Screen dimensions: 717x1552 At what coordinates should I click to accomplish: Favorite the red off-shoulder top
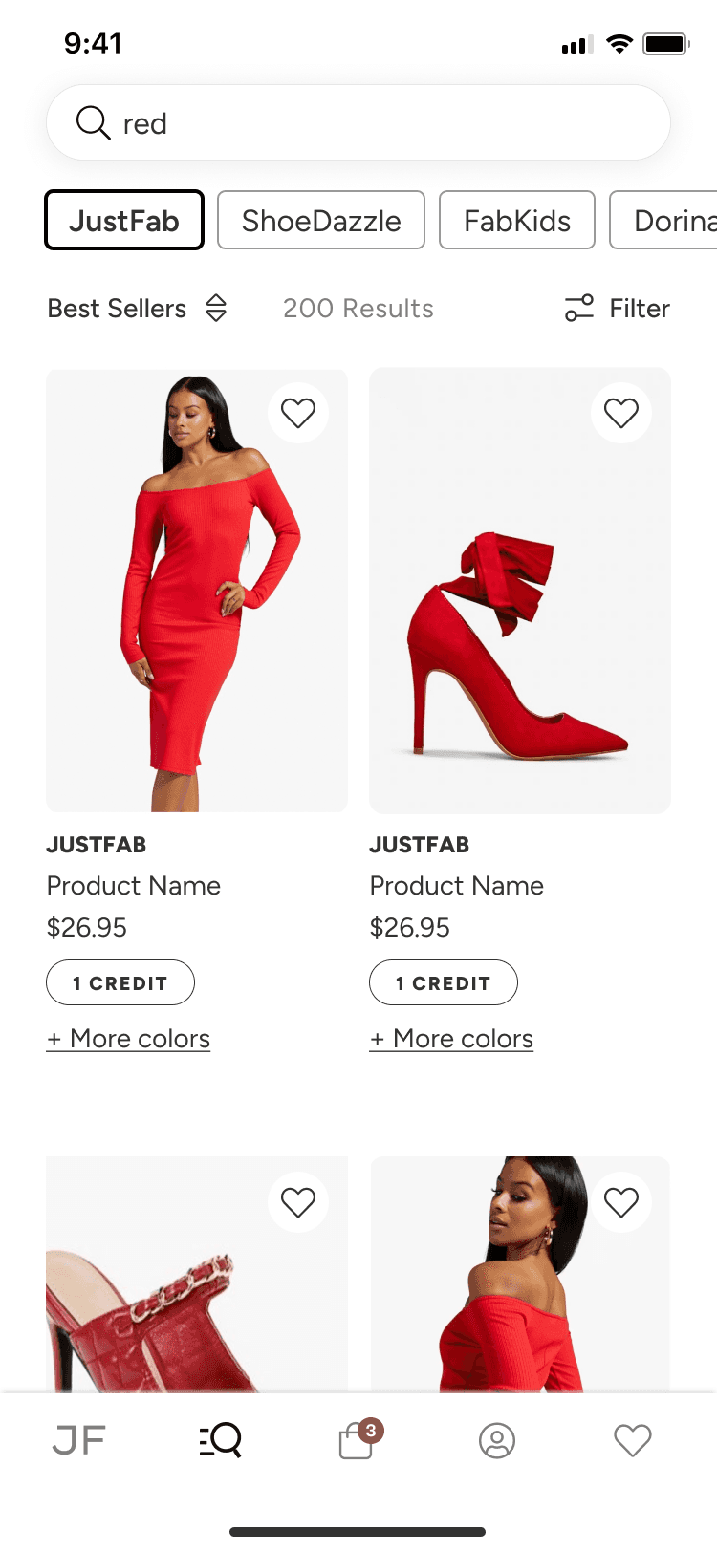click(x=621, y=1202)
